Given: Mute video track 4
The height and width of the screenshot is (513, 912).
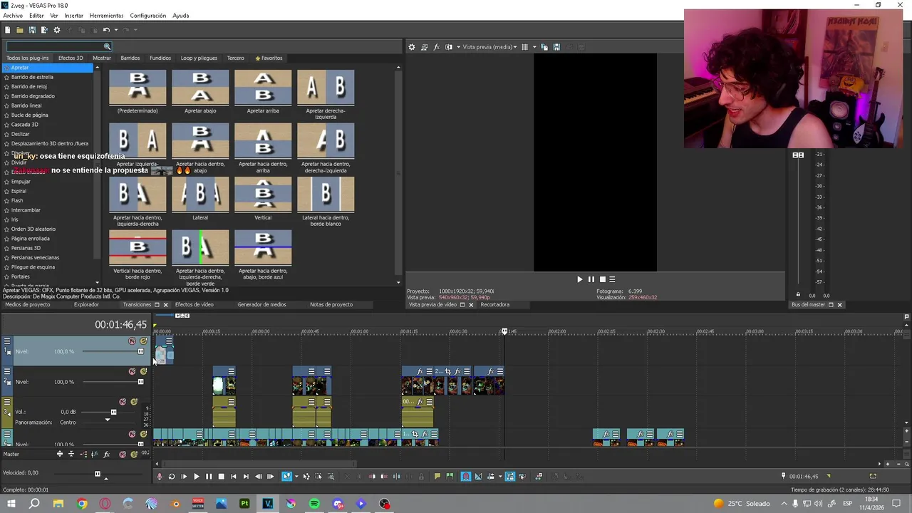Looking at the screenshot, I should [132, 434].
